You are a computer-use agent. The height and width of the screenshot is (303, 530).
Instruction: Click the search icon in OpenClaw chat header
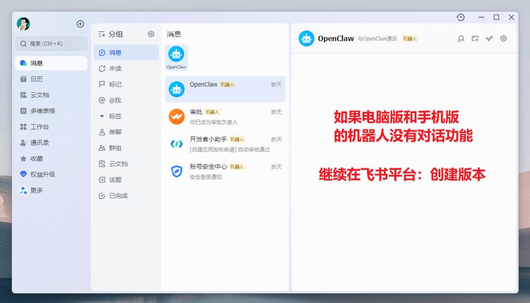[461, 38]
